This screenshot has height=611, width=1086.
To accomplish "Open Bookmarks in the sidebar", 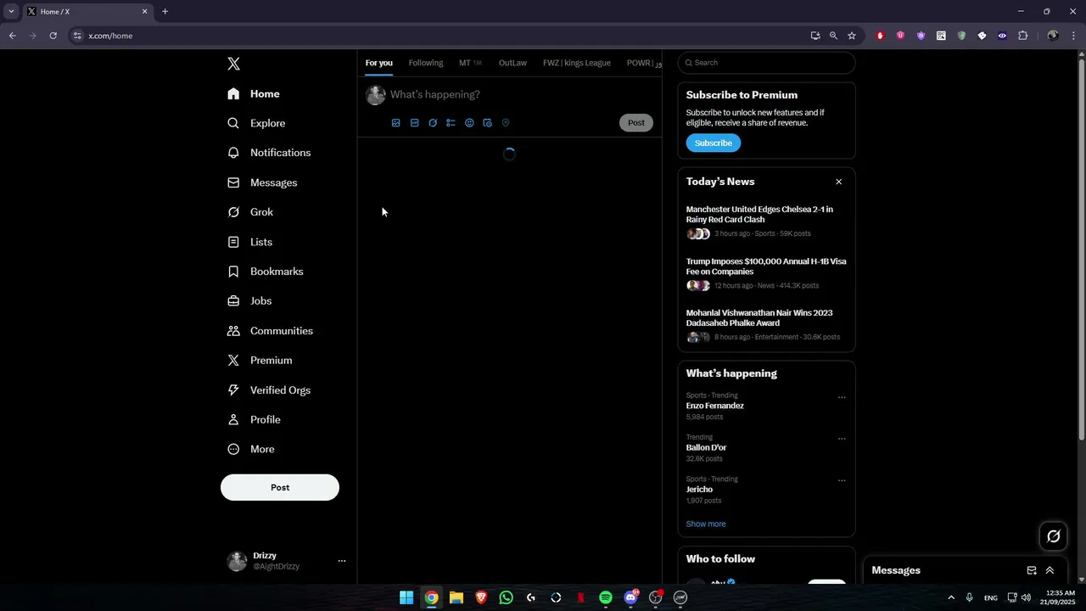I will (266, 272).
